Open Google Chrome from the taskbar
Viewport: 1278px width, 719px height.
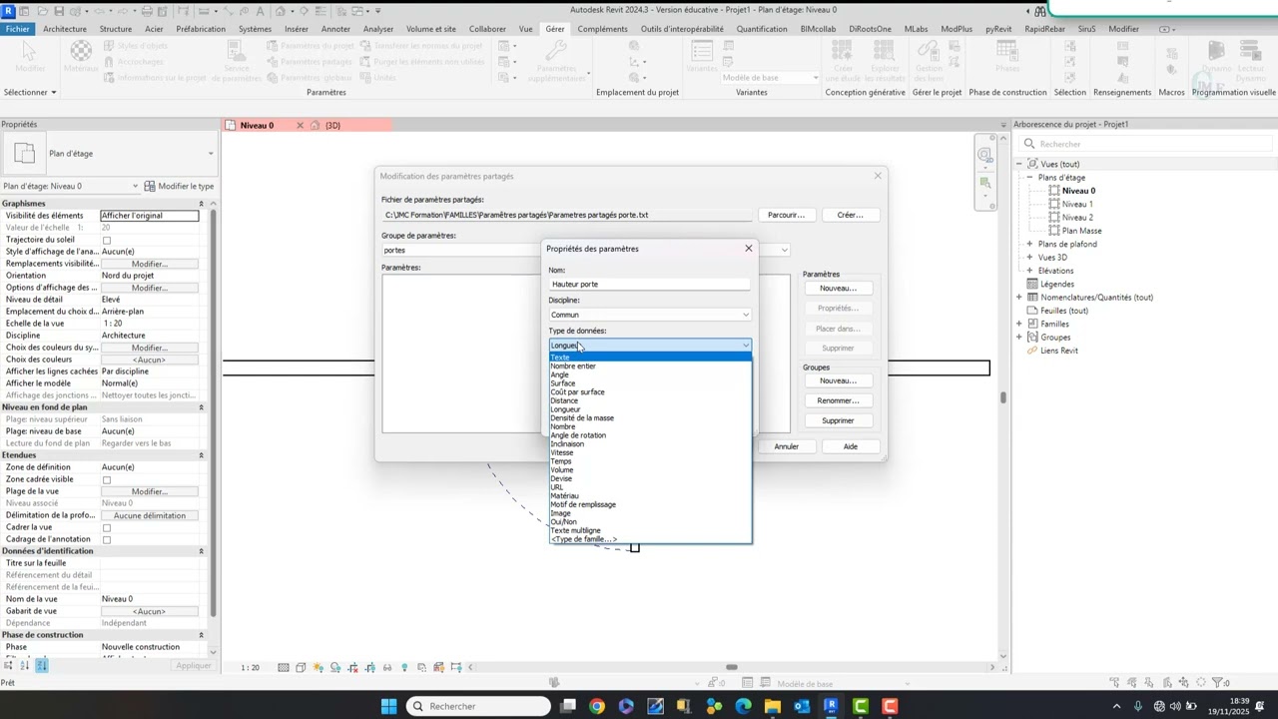[597, 706]
